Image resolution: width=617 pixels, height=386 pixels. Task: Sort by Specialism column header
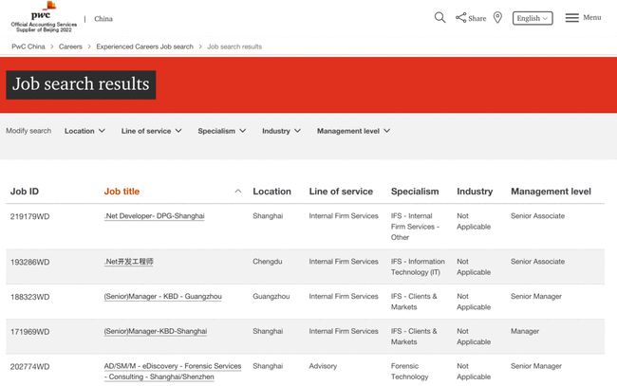coord(415,192)
